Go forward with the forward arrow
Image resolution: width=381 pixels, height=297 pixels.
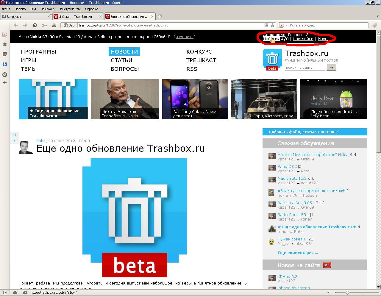click(25, 25)
